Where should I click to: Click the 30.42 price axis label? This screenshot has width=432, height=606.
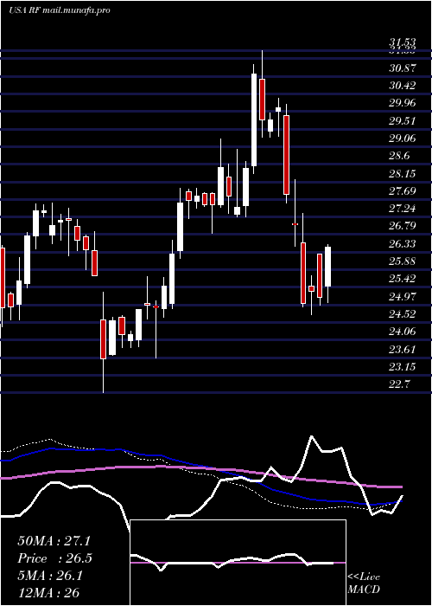pos(403,86)
